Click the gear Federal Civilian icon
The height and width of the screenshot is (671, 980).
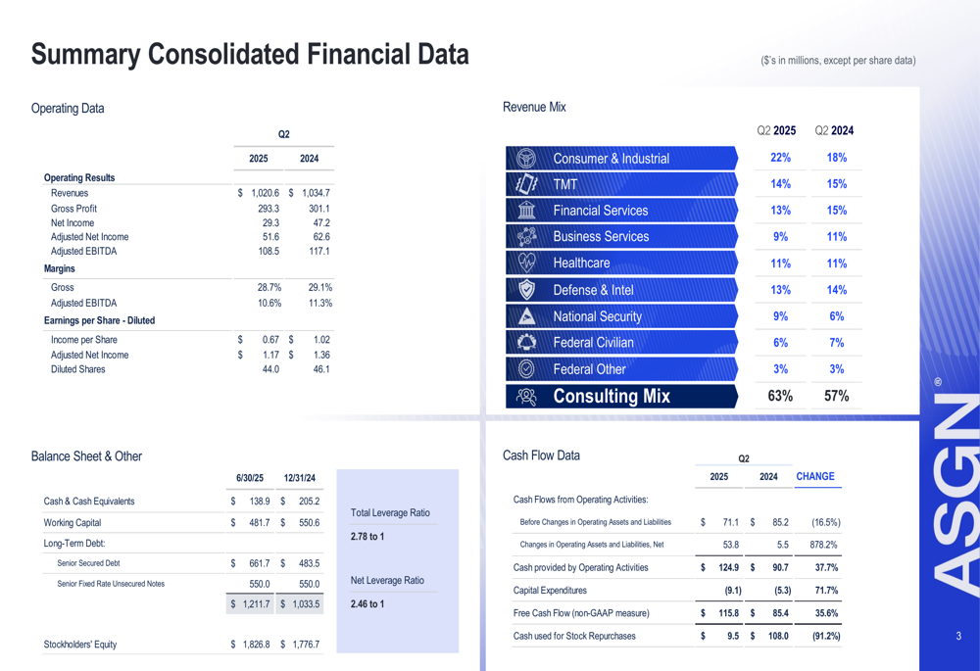(526, 342)
